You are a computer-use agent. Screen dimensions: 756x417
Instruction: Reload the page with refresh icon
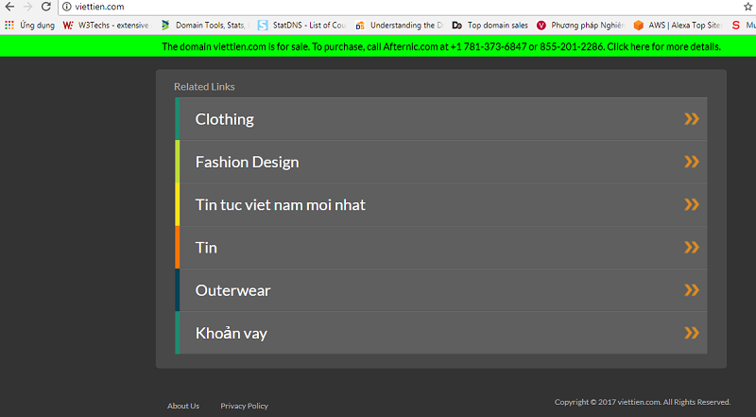click(46, 7)
